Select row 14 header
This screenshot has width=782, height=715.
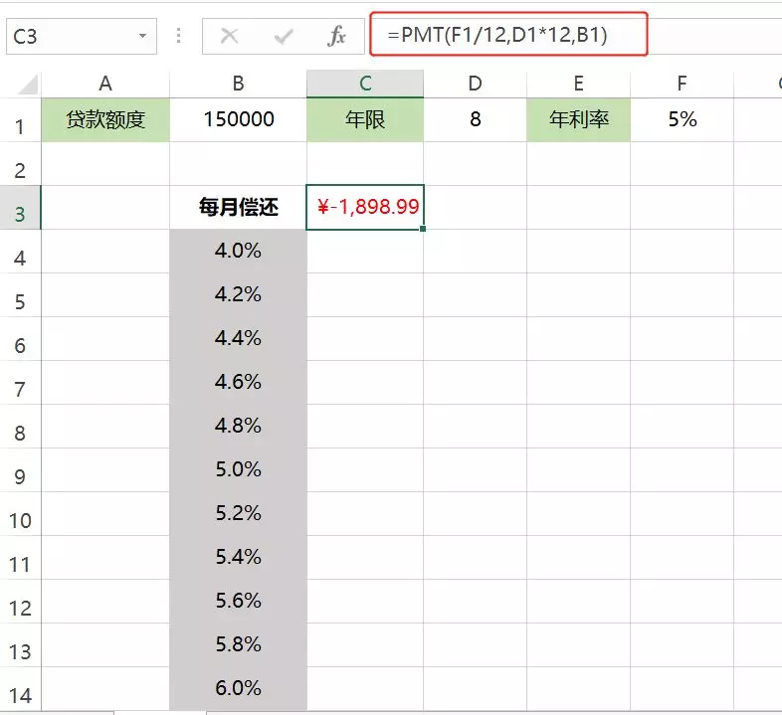[20, 689]
